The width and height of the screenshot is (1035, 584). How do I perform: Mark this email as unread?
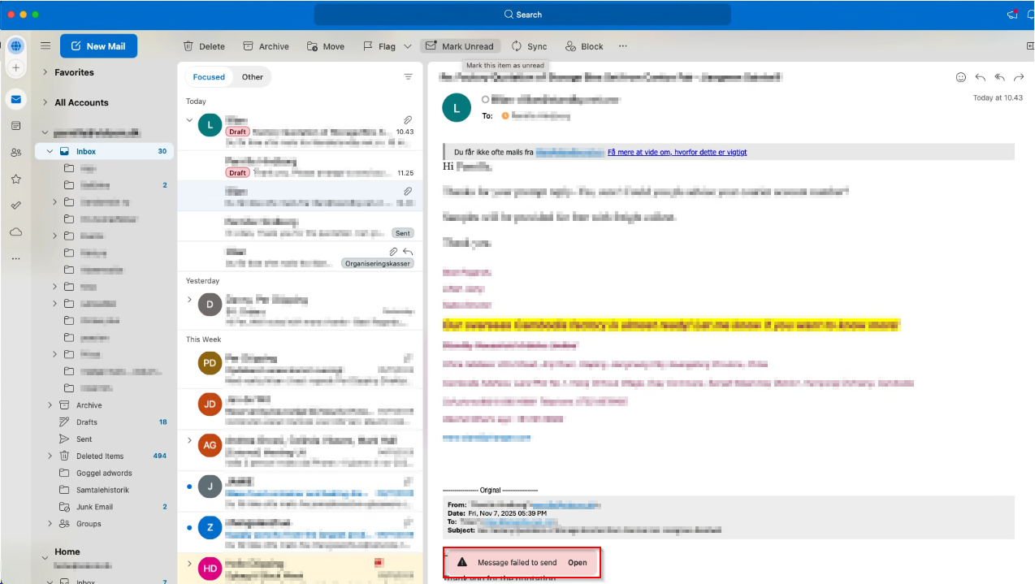click(x=460, y=46)
